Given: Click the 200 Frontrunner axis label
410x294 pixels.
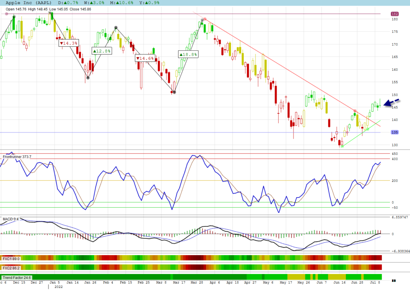Looking at the screenshot, I should (394, 180).
